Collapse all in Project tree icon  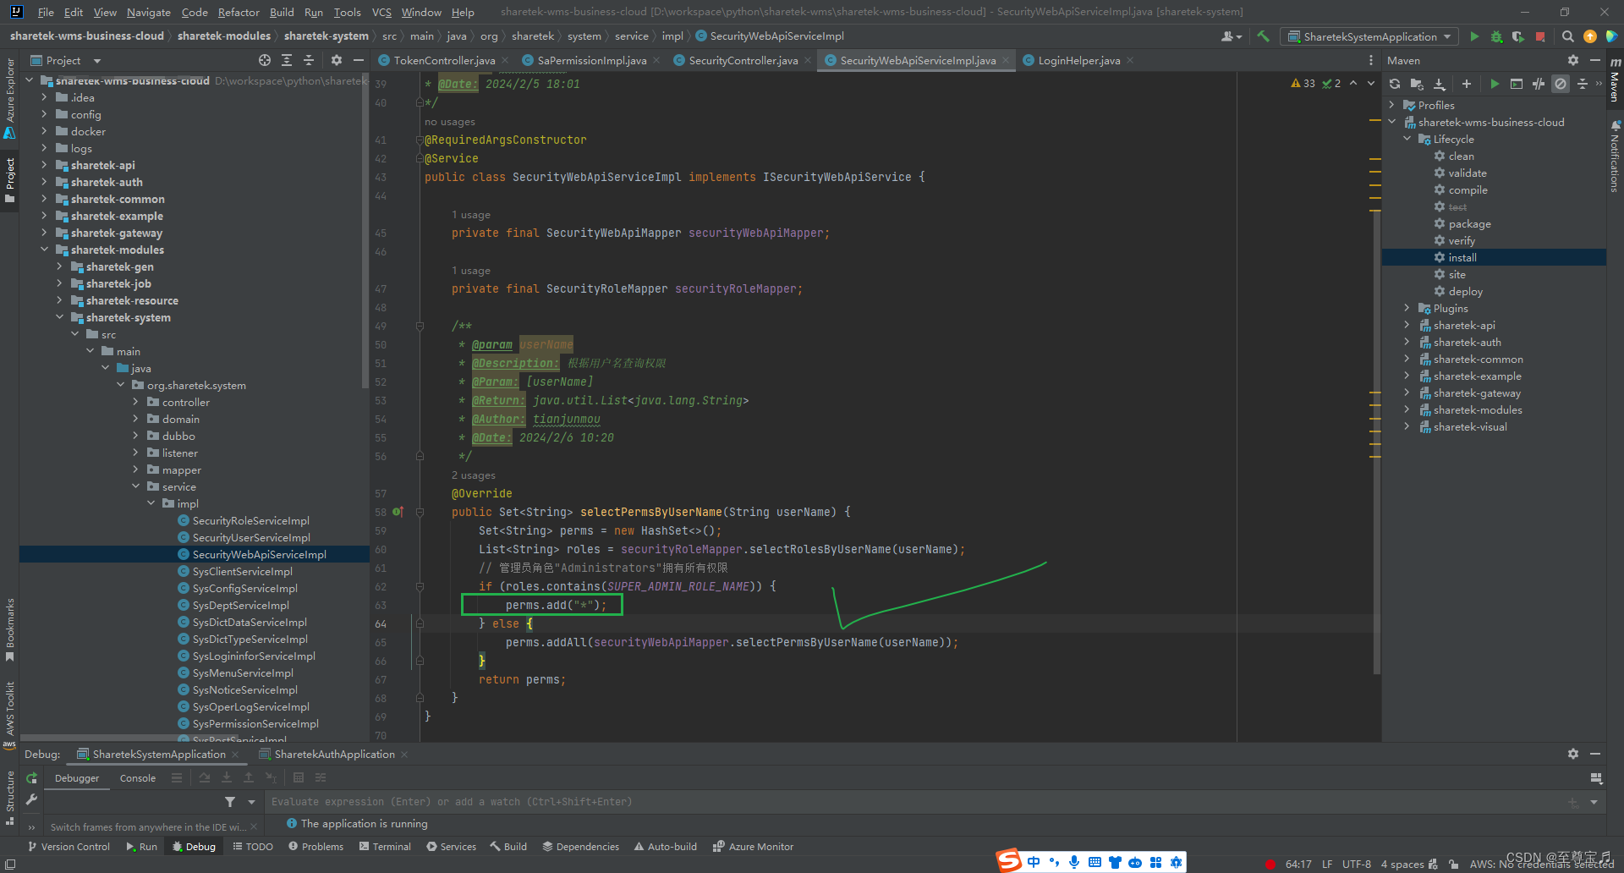(309, 60)
